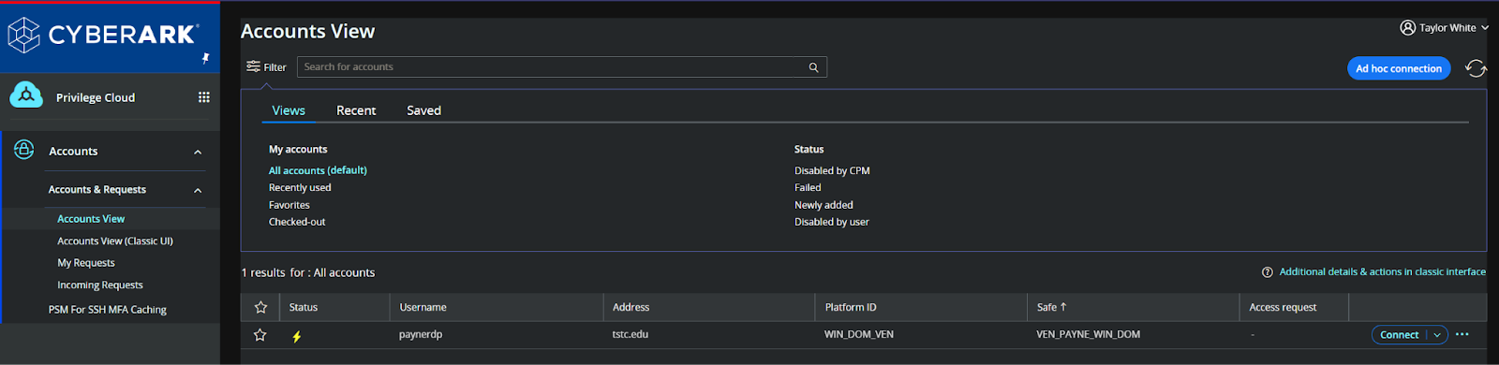Filter by Disabled by CPM status
The height and width of the screenshot is (365, 1499).
point(832,170)
